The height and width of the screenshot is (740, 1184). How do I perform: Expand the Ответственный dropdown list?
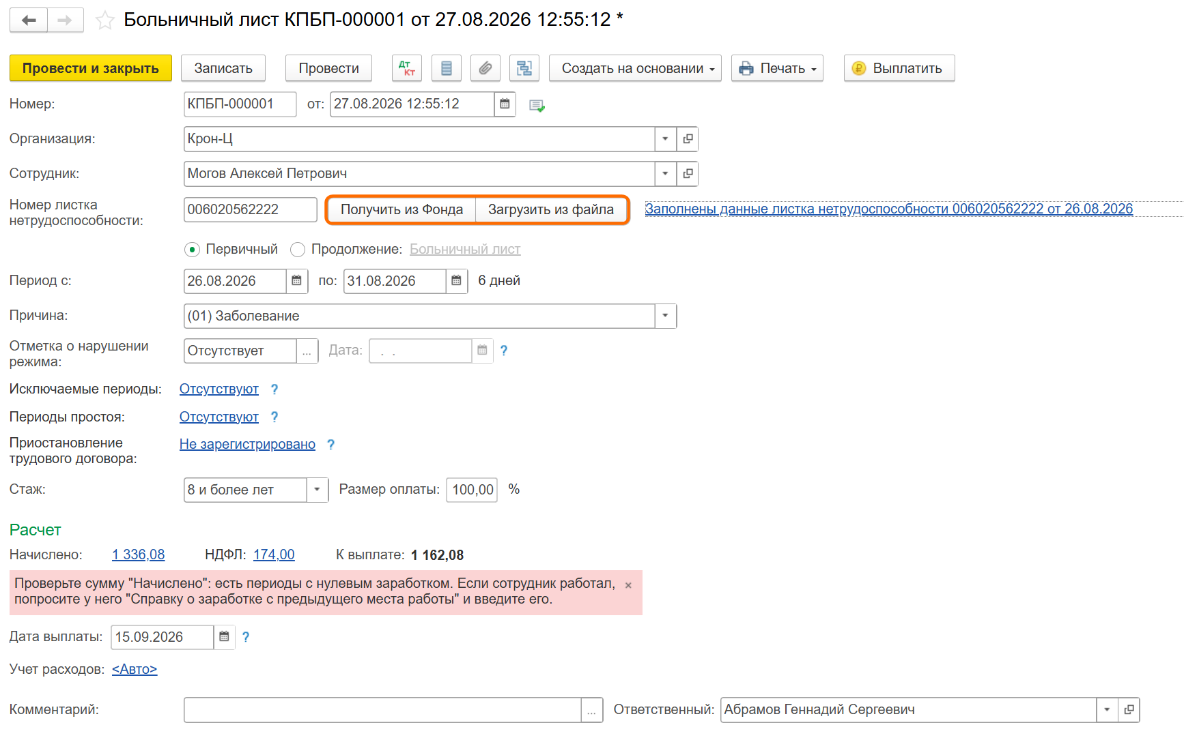pos(1107,710)
